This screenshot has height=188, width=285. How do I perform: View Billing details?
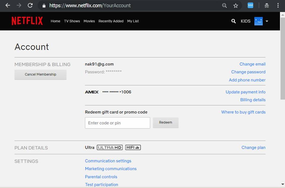point(253,100)
